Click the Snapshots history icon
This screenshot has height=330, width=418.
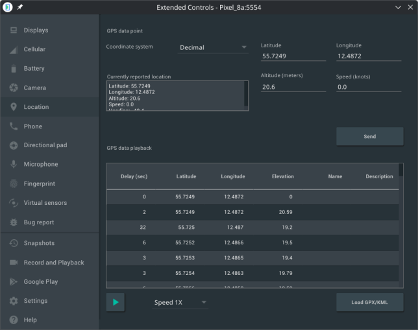coord(14,243)
